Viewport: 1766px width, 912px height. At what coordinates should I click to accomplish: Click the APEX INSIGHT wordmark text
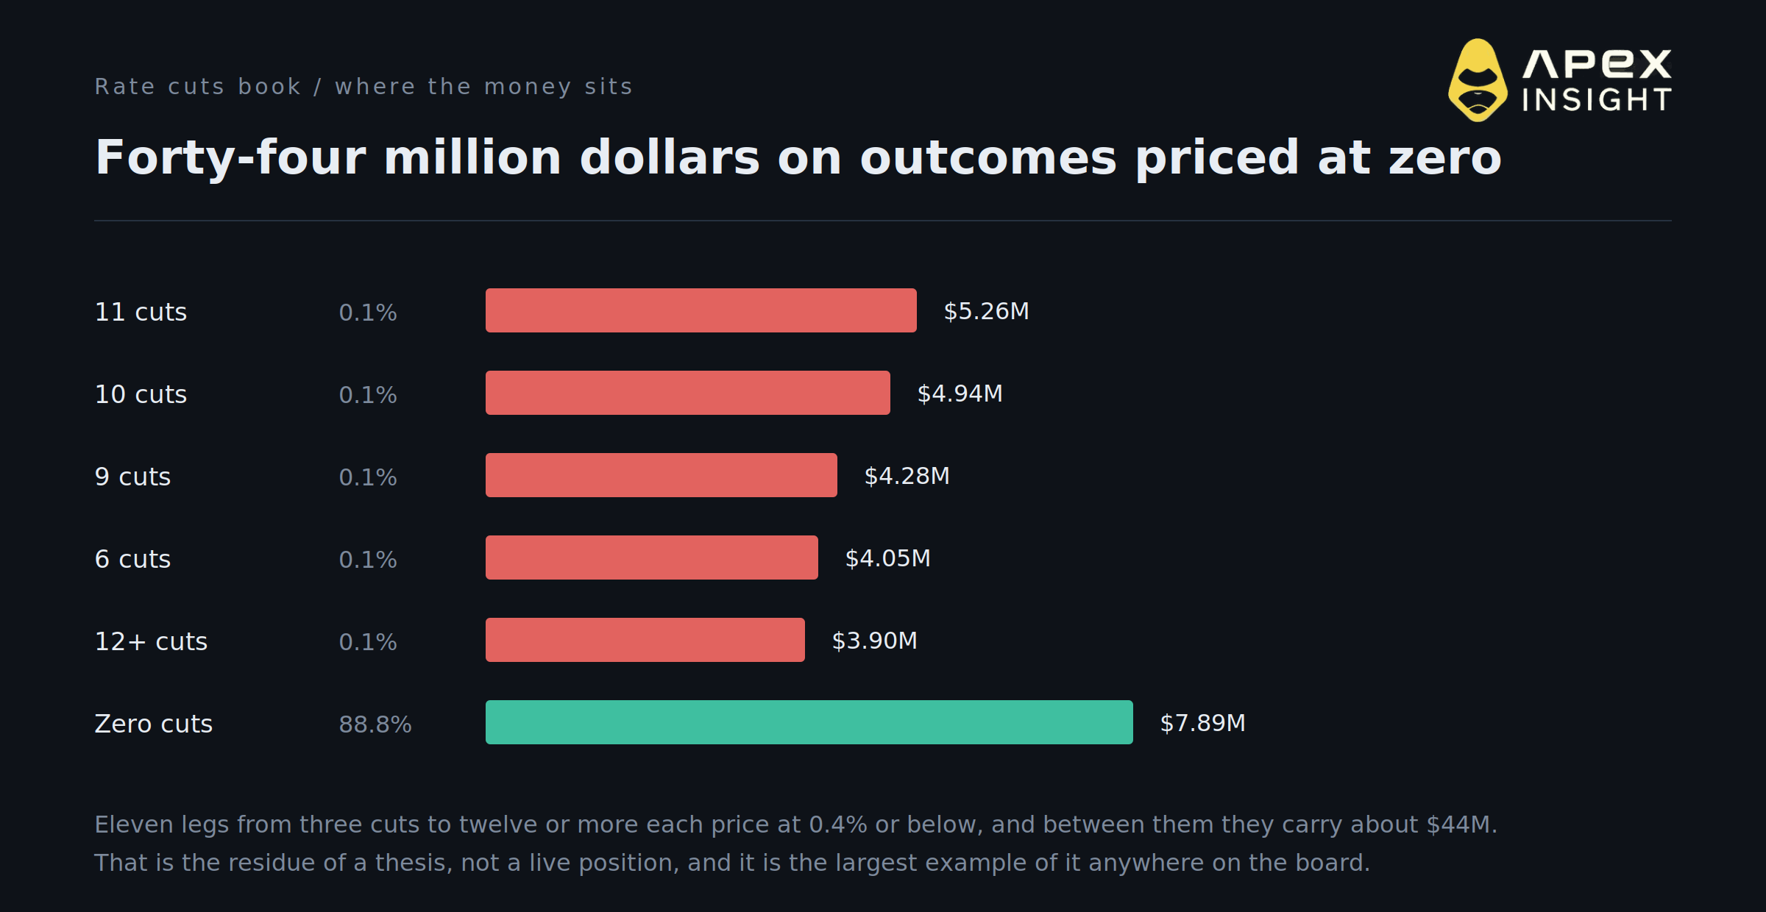(x=1597, y=81)
